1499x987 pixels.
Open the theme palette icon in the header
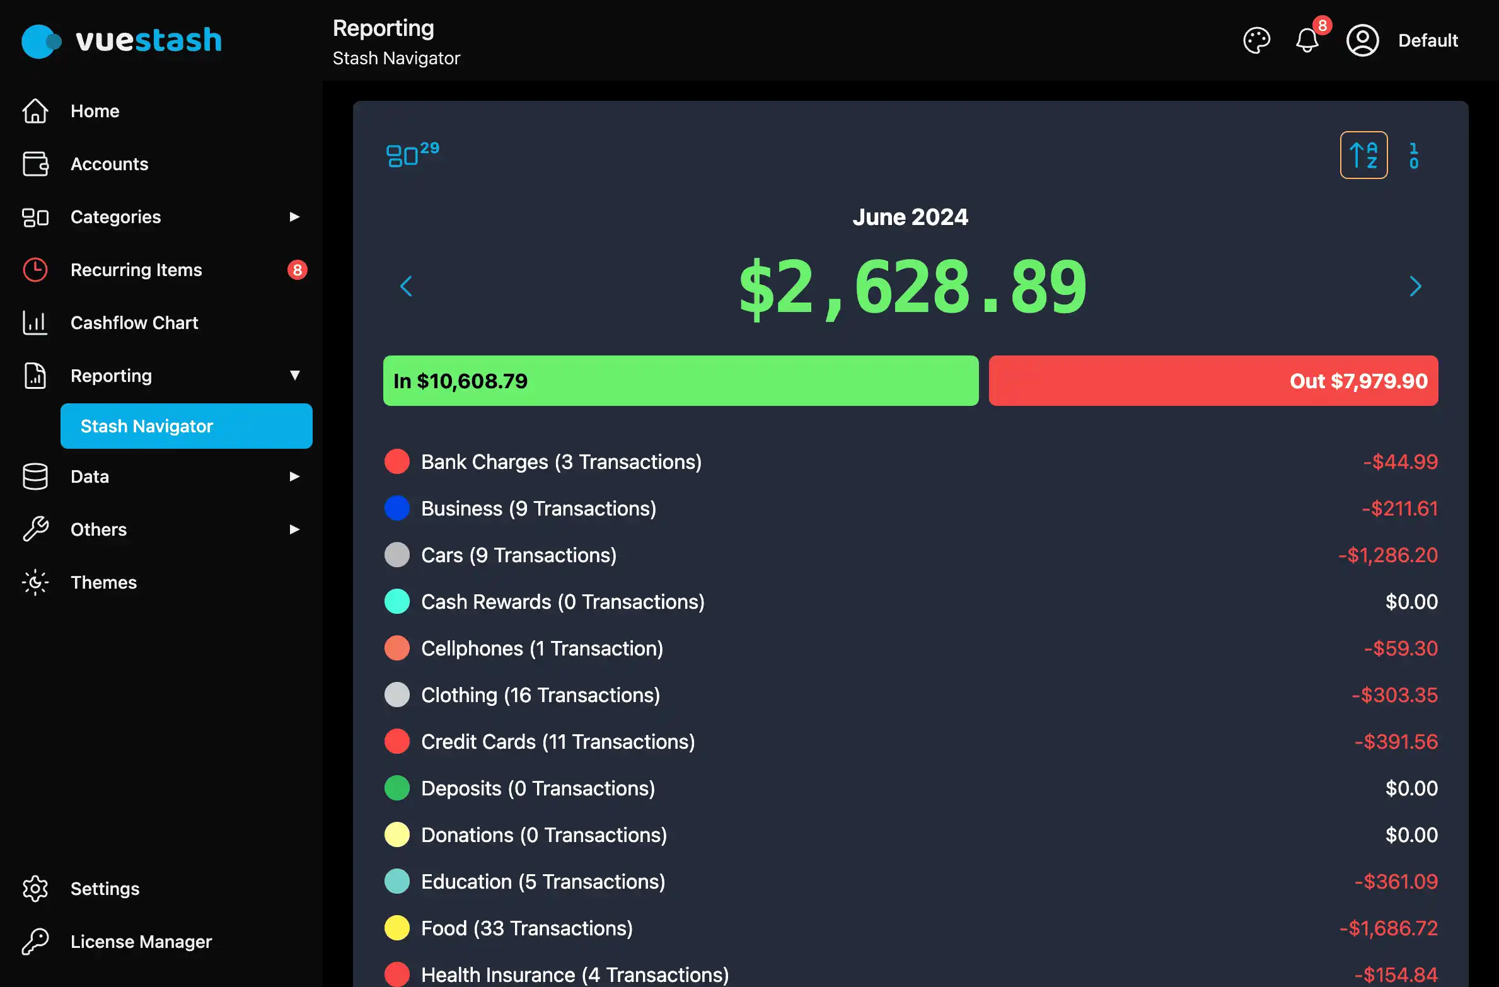(x=1257, y=40)
